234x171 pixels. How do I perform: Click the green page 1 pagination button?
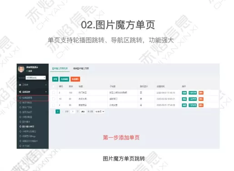(58, 111)
